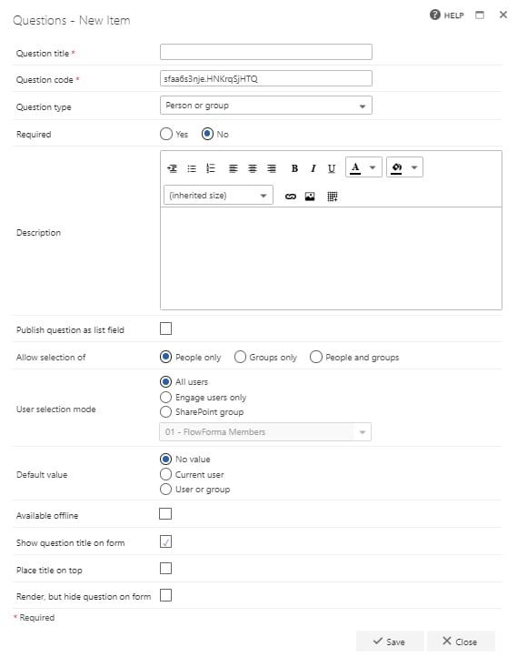The height and width of the screenshot is (657, 517).
Task: Insert a bulleted list
Action: pos(192,168)
